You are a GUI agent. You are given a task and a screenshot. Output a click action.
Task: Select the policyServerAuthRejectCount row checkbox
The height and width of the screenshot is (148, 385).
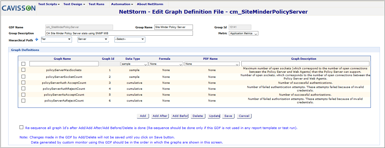24,89
